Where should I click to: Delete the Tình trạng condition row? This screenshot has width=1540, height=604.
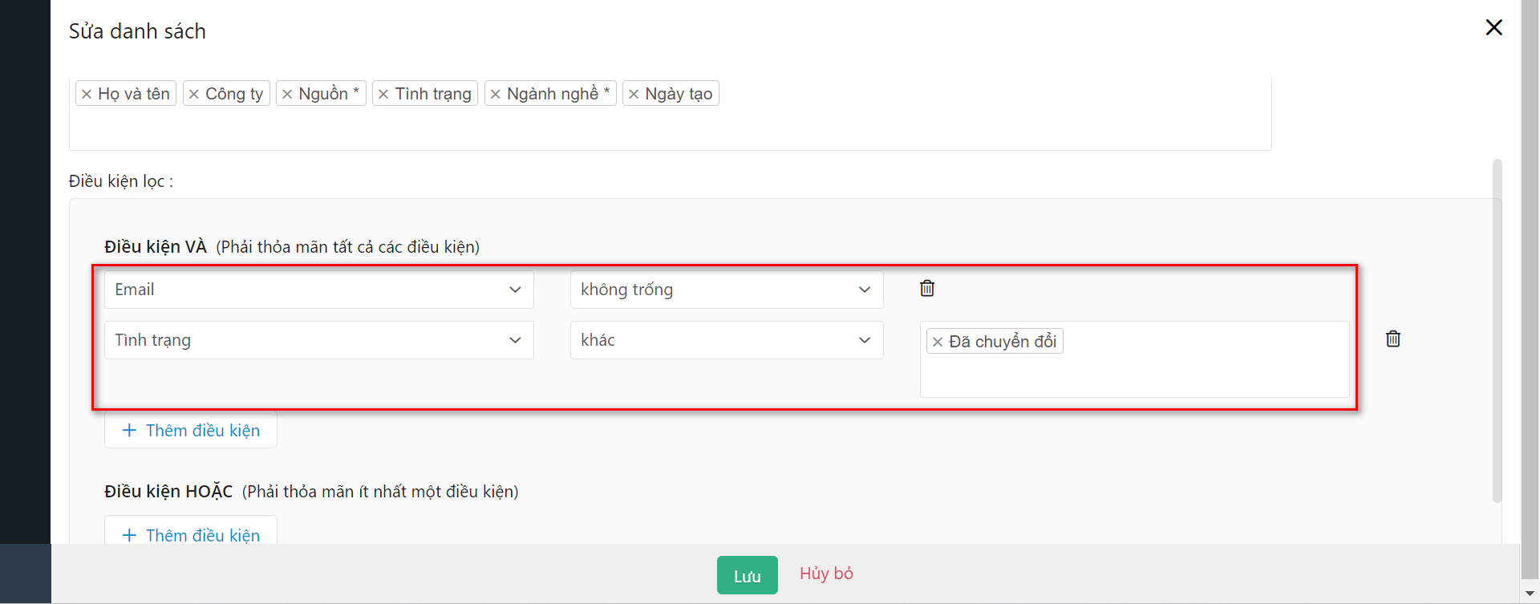tap(1393, 339)
